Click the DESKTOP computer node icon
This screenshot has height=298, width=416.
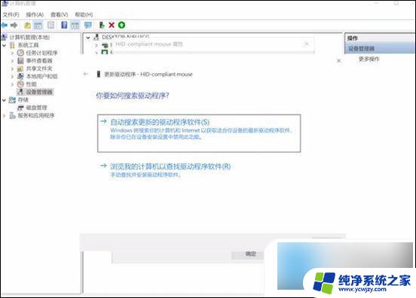click(96, 38)
